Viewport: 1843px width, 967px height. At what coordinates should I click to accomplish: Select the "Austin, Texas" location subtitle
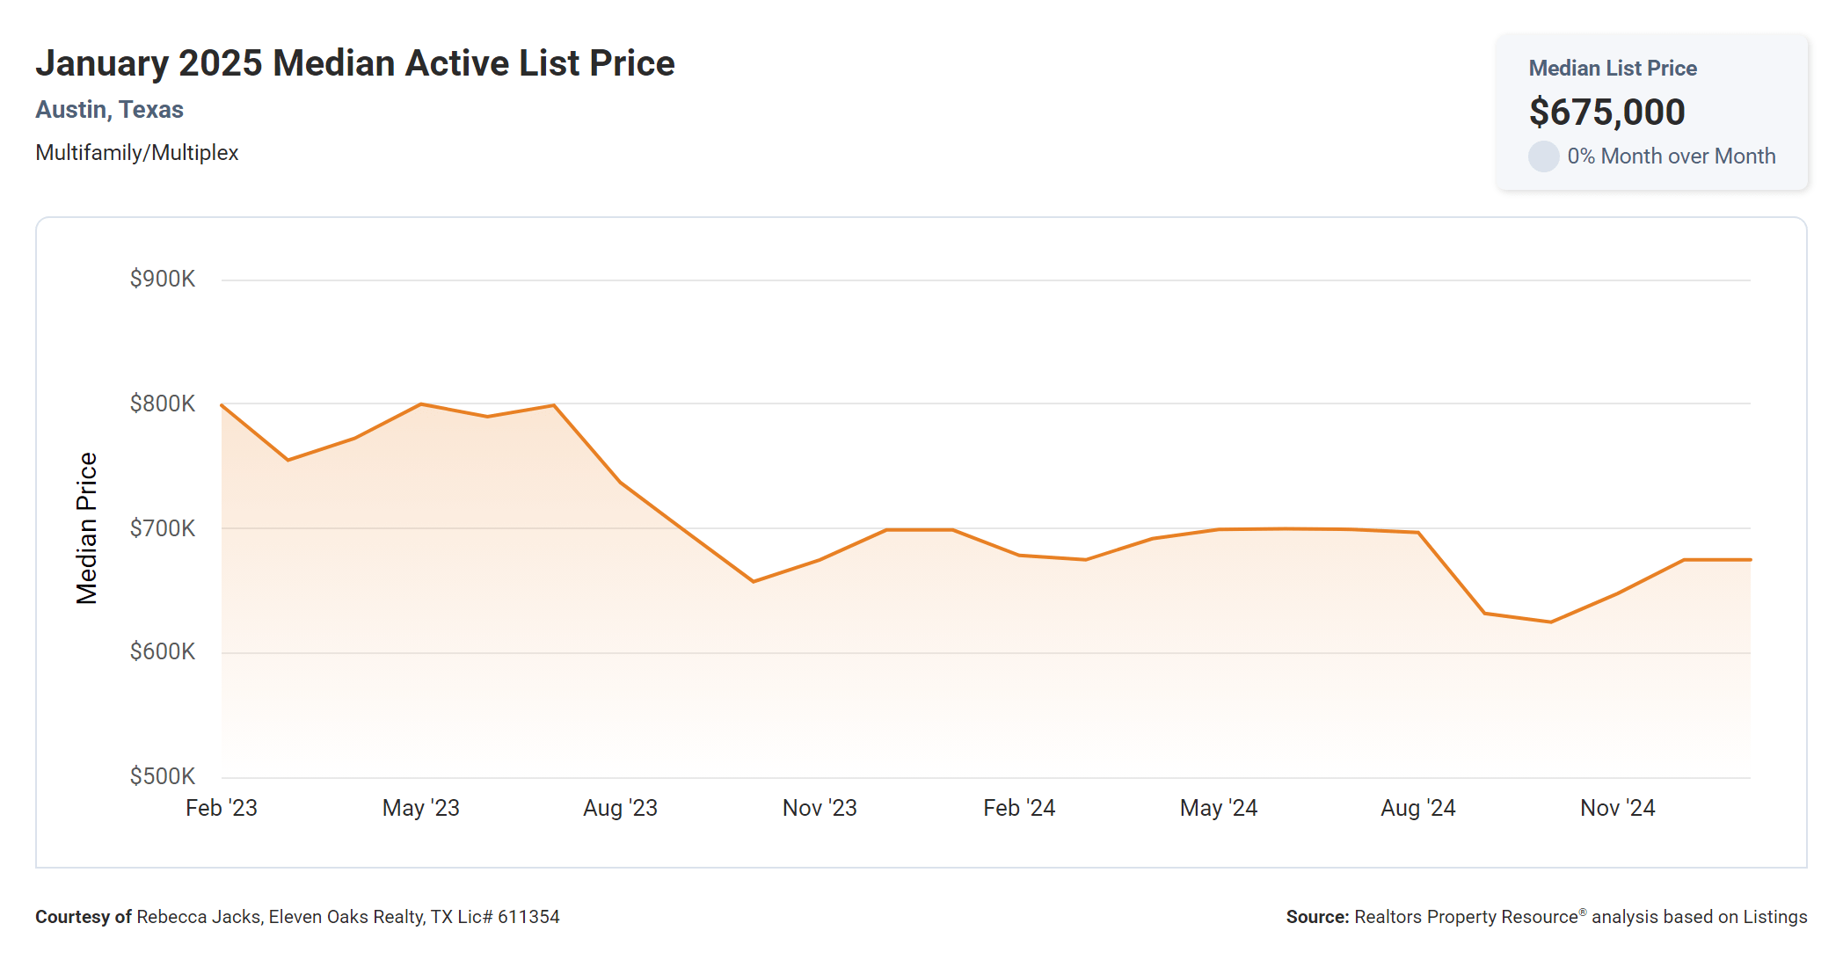(x=109, y=110)
